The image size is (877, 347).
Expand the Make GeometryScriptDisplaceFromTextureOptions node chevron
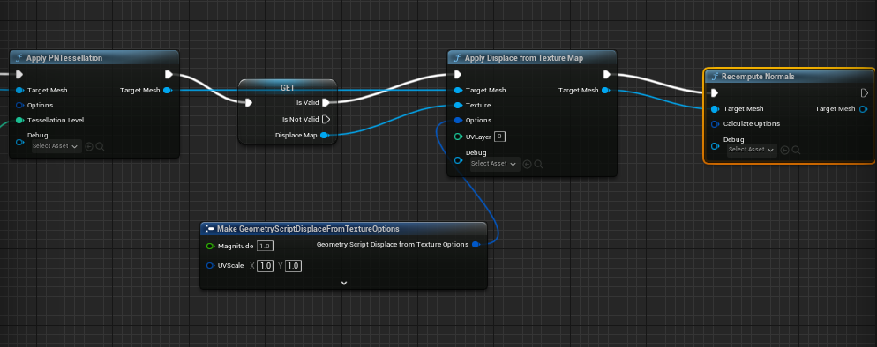(x=344, y=283)
